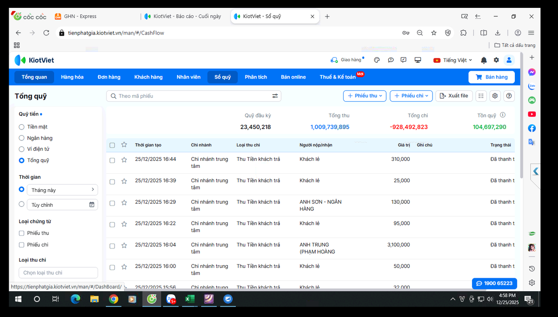This screenshot has height=317, width=558.
Task: Expand the Phiếu chi dropdown arrow
Action: (x=427, y=95)
